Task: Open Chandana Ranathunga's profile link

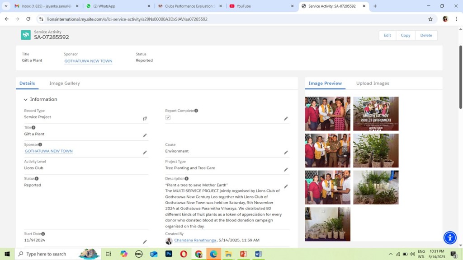Action: (x=195, y=240)
